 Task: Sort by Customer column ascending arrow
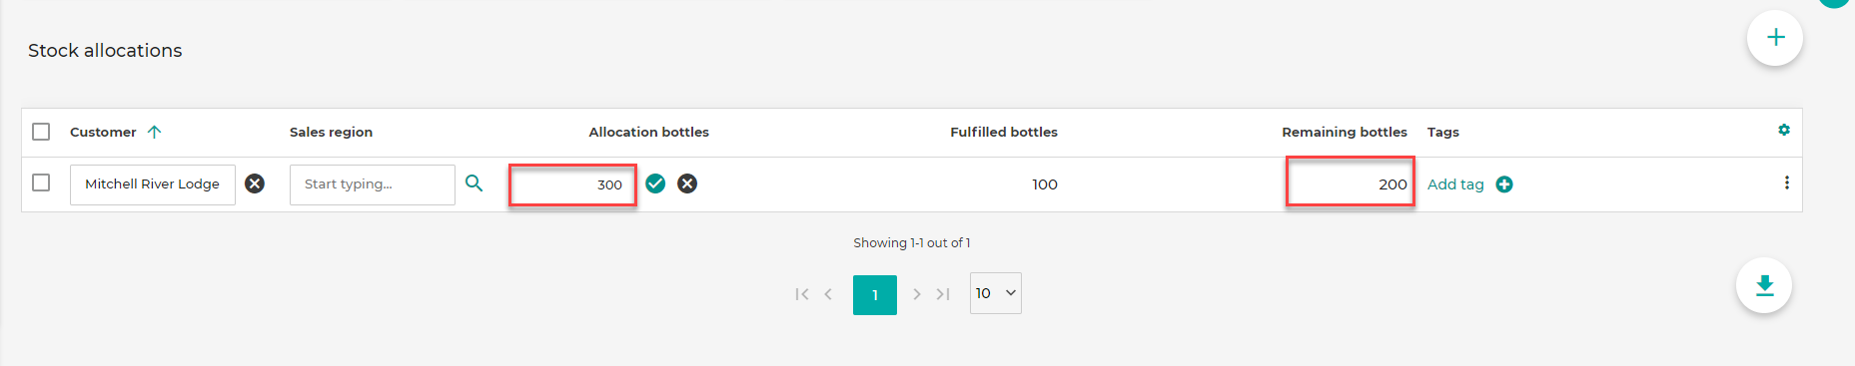[x=154, y=132]
